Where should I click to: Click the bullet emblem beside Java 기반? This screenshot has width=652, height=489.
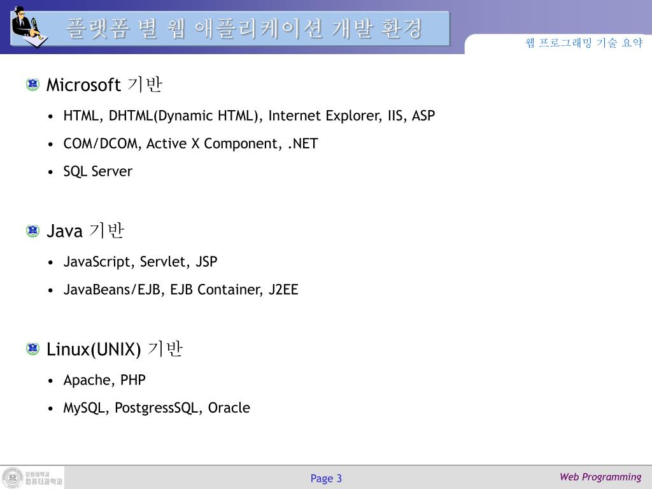click(x=32, y=230)
